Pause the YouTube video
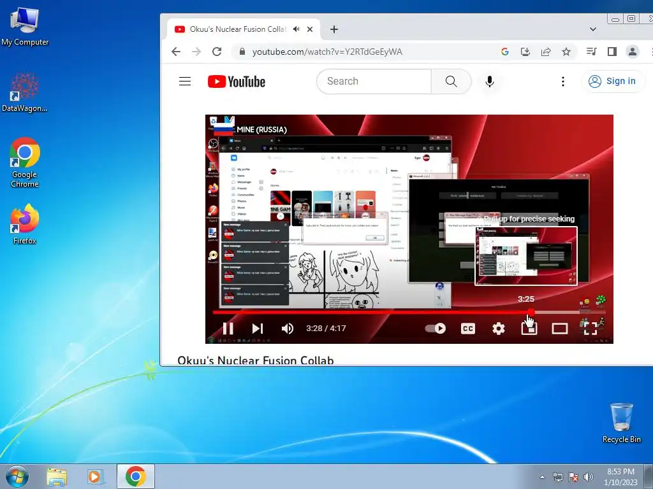 pos(228,329)
